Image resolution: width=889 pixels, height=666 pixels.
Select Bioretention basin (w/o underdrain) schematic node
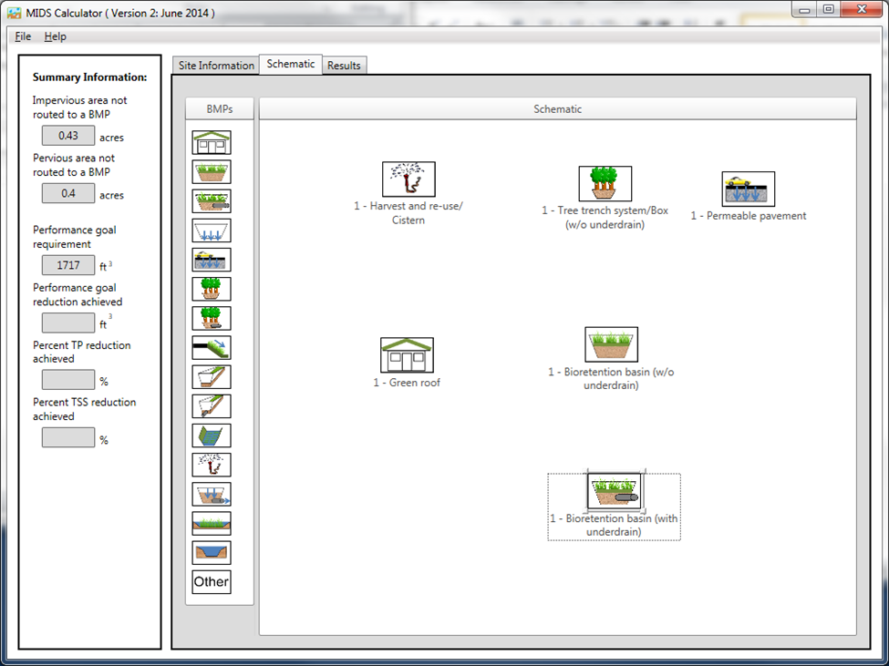[611, 344]
